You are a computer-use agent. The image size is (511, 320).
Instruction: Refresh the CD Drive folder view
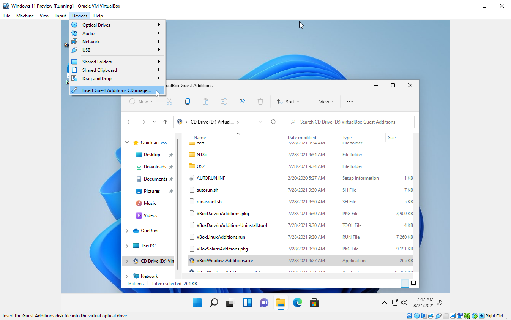coord(273,122)
